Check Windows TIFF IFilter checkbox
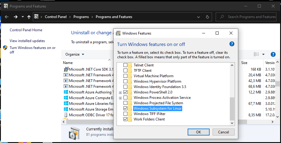281x143 pixels. [126, 114]
